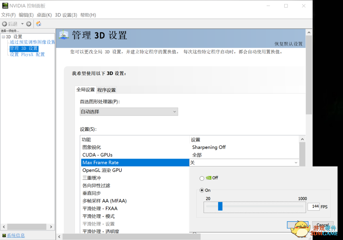
Task: Click the 管理 3D 设置 header icon
Action: pyautogui.click(x=64, y=35)
